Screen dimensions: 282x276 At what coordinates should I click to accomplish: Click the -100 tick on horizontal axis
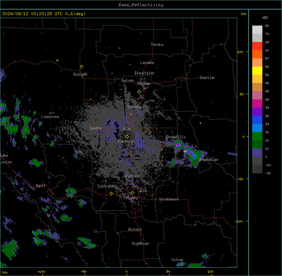tap(41, 271)
